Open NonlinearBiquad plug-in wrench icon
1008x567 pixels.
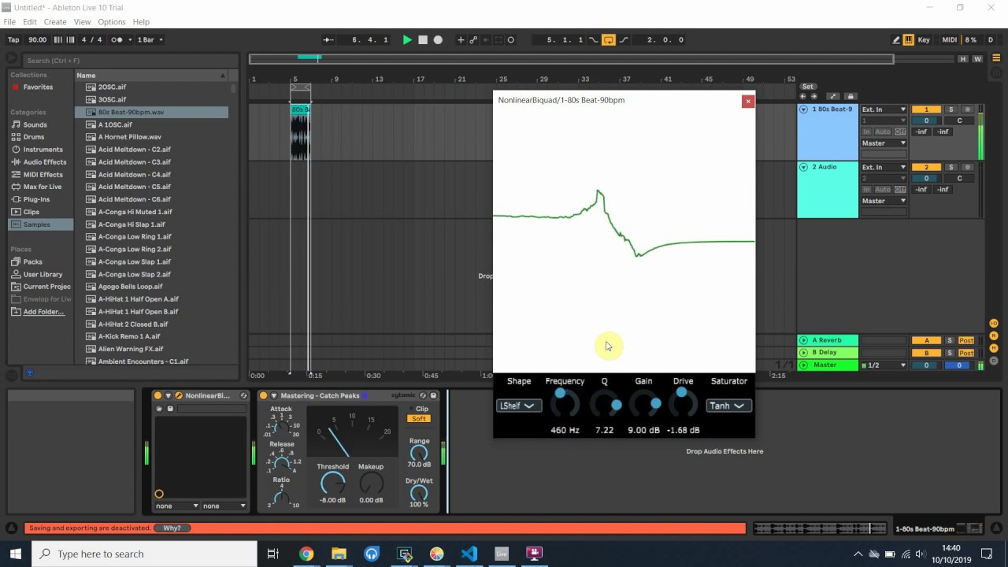(179, 395)
